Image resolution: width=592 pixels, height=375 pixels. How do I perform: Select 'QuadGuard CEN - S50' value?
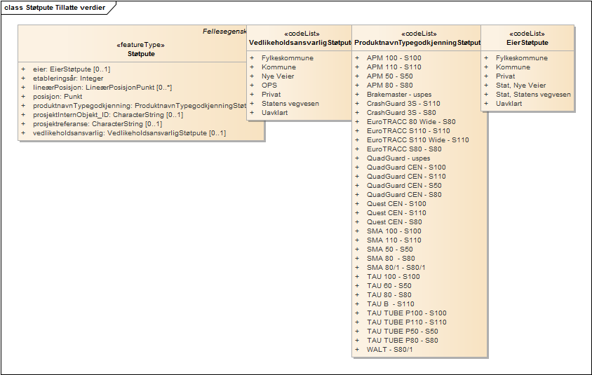(x=404, y=185)
